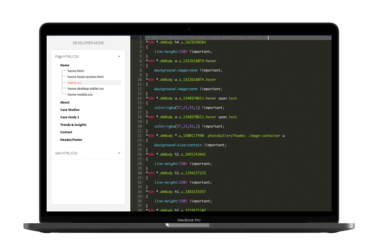Expand the Contact page entry

(66, 132)
